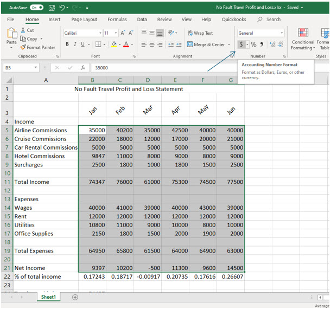Apply Italic formatting
The image size is (331, 309).
click(75, 44)
